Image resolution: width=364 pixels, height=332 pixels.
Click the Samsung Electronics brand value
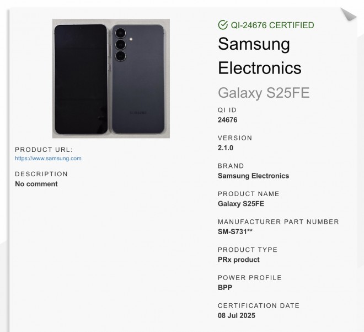(x=253, y=176)
